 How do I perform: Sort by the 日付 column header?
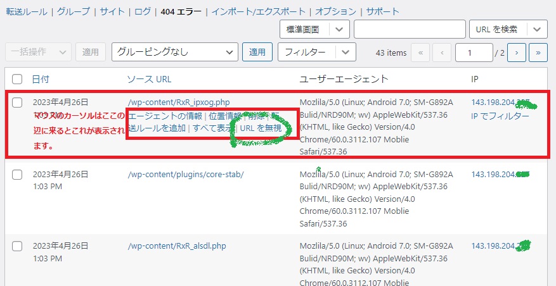pyautogui.click(x=41, y=79)
